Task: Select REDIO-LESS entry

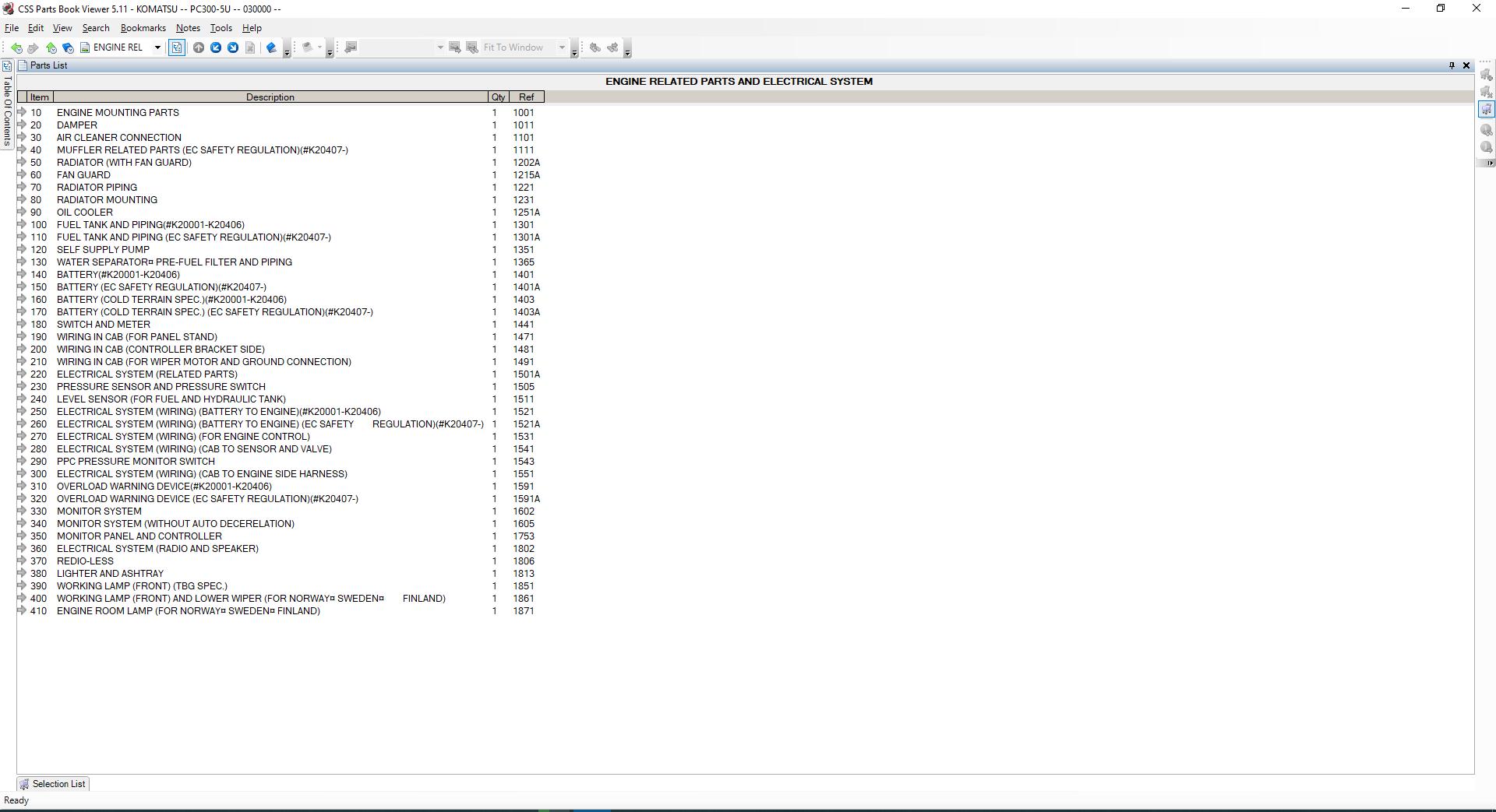Action: pyautogui.click(x=85, y=561)
